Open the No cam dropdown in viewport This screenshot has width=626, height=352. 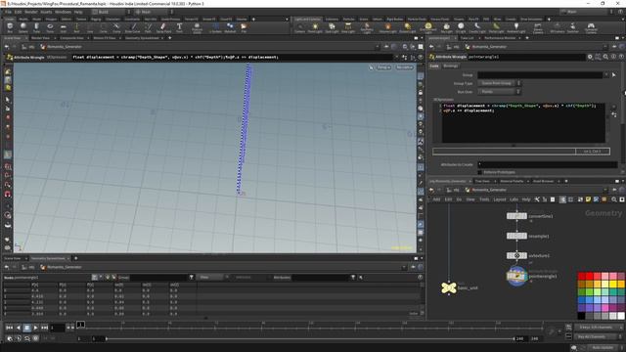404,67
